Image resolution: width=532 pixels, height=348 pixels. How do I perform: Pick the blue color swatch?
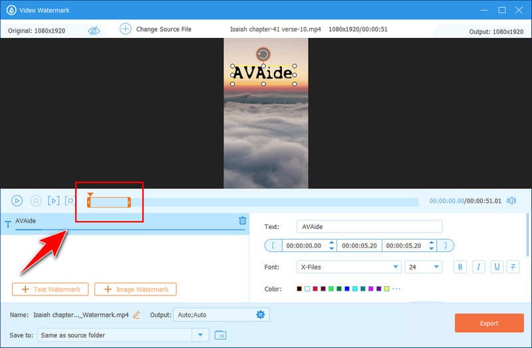click(346, 289)
